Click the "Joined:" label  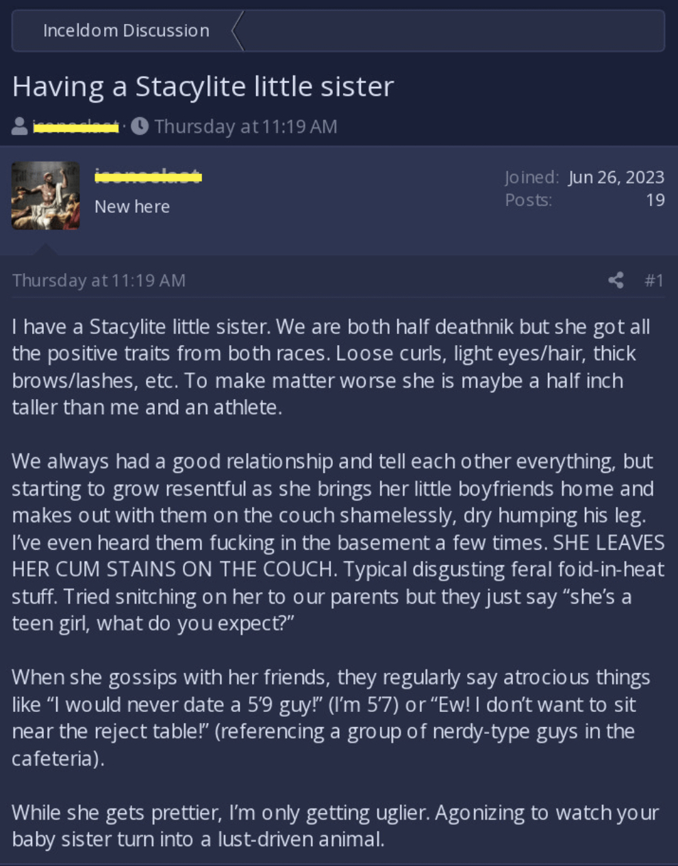click(x=532, y=177)
